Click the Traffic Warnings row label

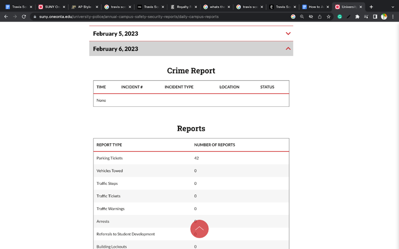[x=111, y=209]
